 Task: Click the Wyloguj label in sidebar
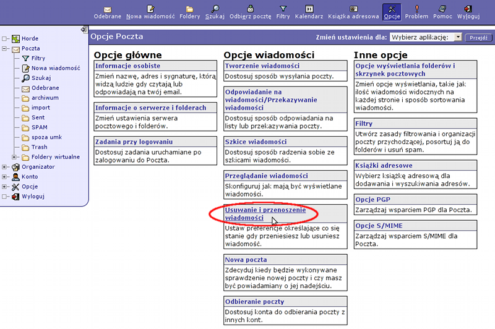33,197
